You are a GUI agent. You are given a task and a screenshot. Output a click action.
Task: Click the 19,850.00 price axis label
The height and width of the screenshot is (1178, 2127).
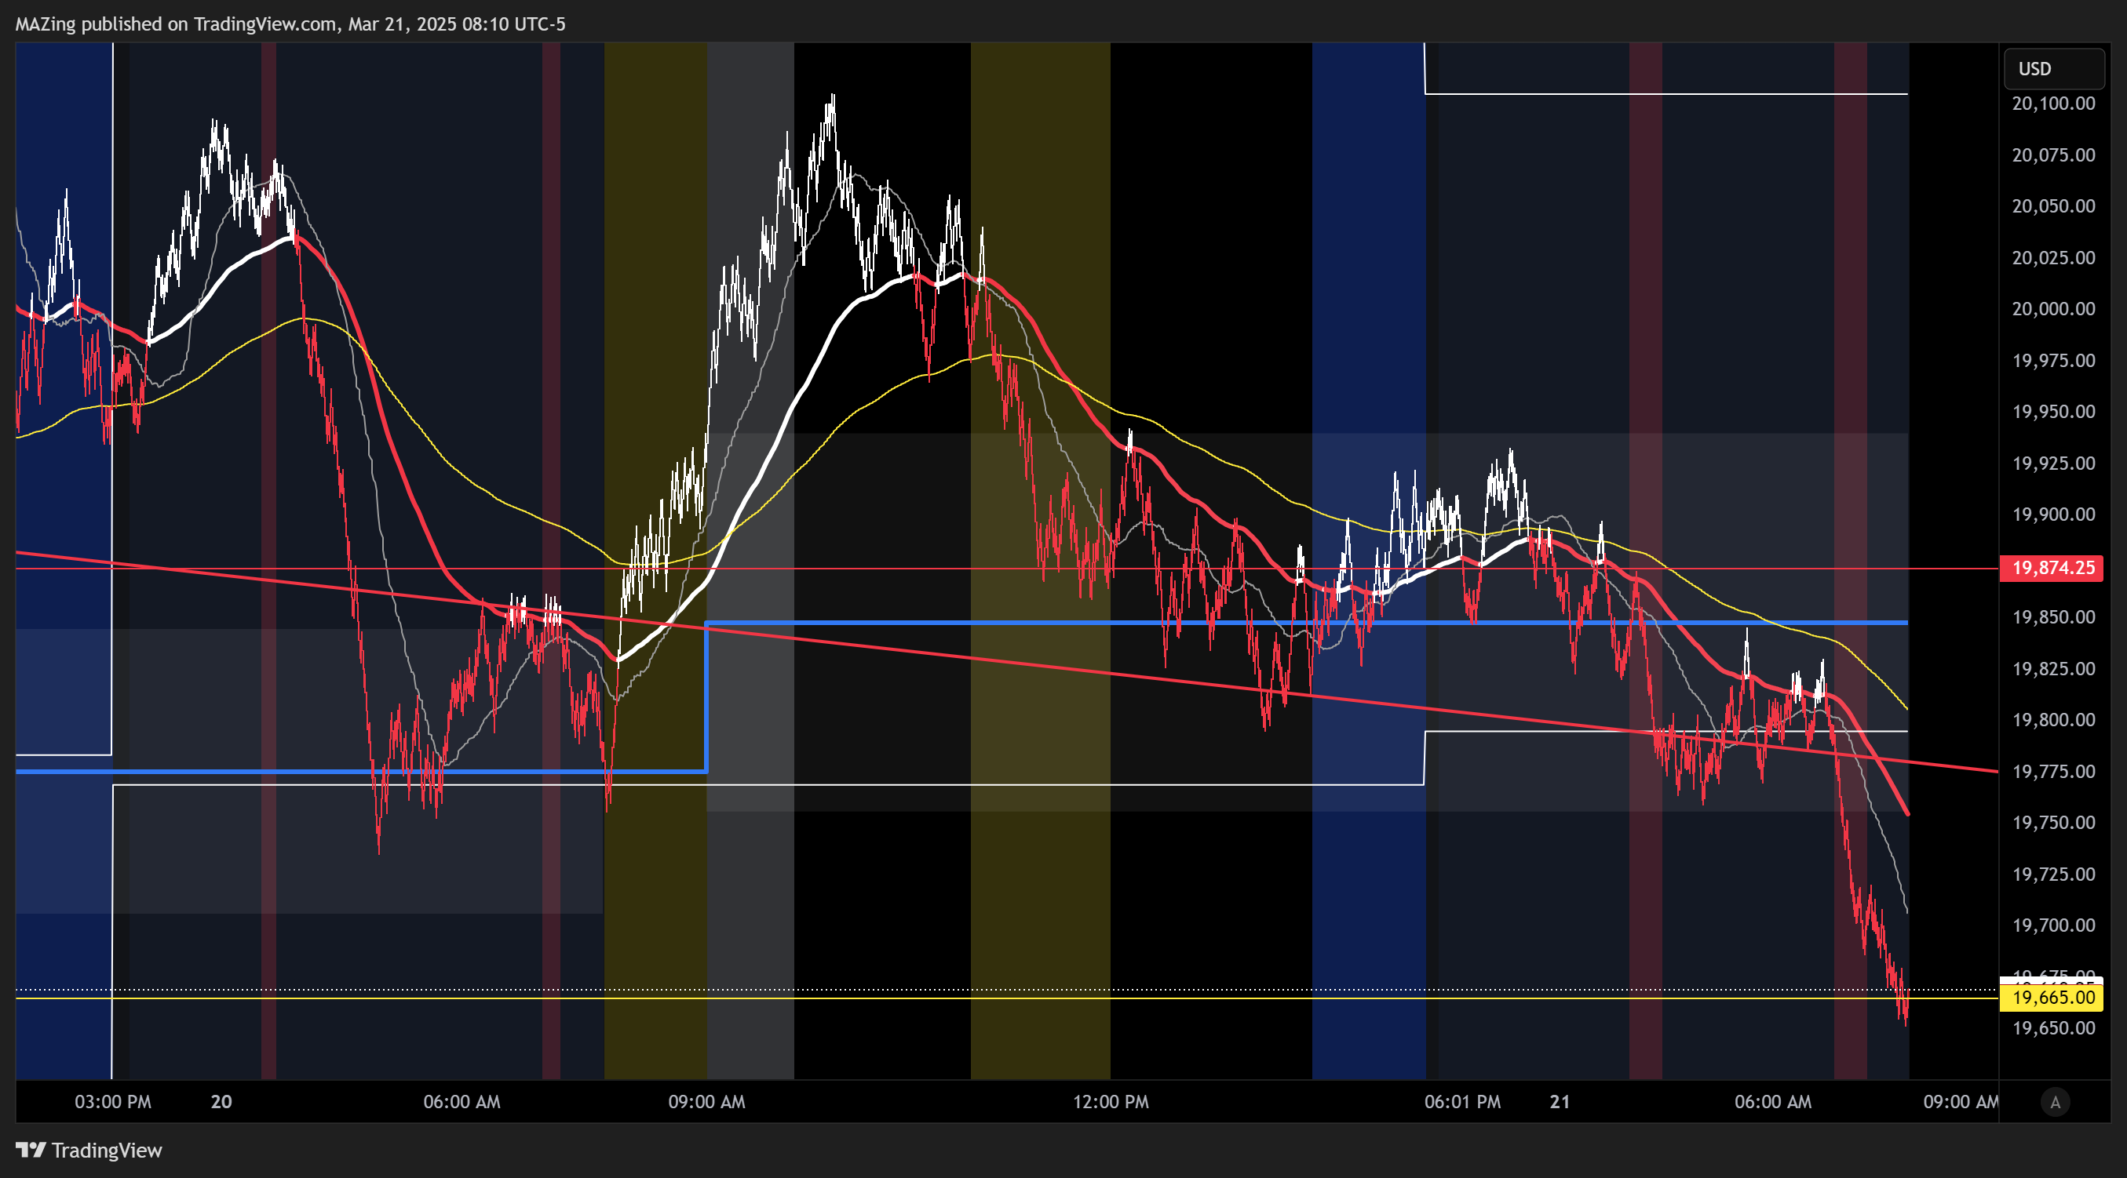(x=2053, y=617)
